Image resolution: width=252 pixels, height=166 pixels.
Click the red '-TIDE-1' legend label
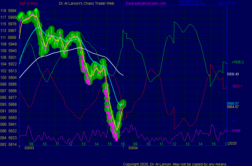tap(237, 86)
